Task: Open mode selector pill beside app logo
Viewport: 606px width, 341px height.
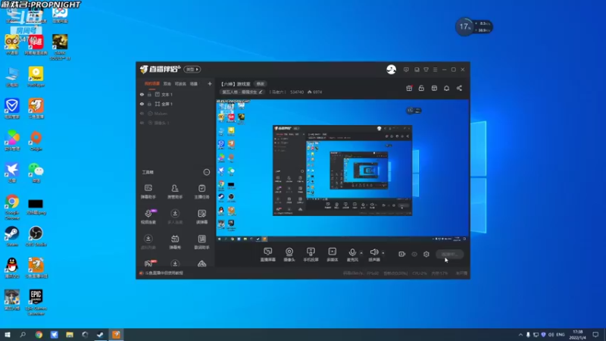Action: pyautogui.click(x=192, y=69)
